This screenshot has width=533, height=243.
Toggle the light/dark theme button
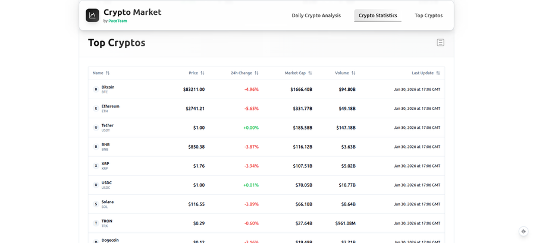(x=523, y=232)
